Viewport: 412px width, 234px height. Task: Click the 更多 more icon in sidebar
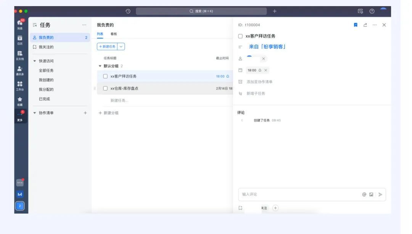[20, 116]
